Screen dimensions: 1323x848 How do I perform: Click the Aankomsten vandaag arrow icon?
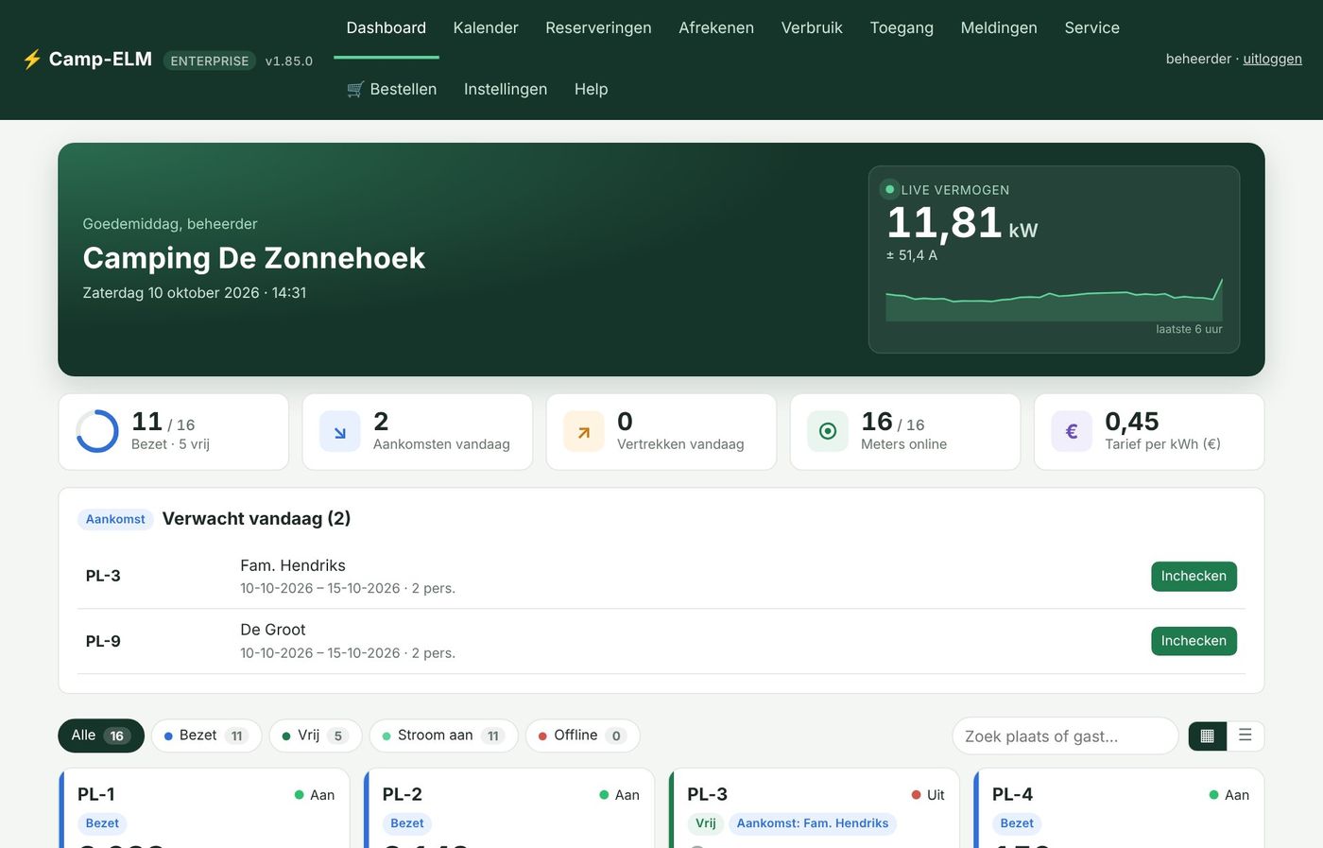pyautogui.click(x=340, y=432)
